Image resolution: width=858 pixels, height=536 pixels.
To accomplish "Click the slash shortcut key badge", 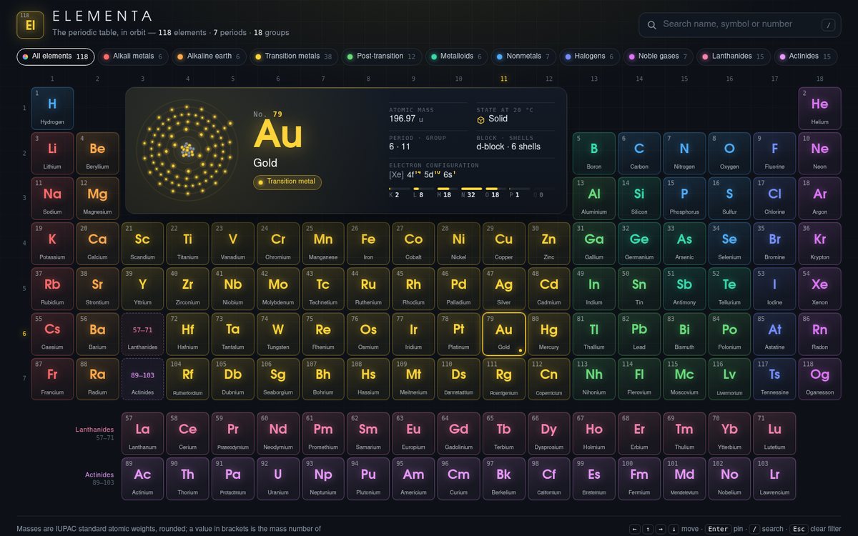I will point(828,25).
